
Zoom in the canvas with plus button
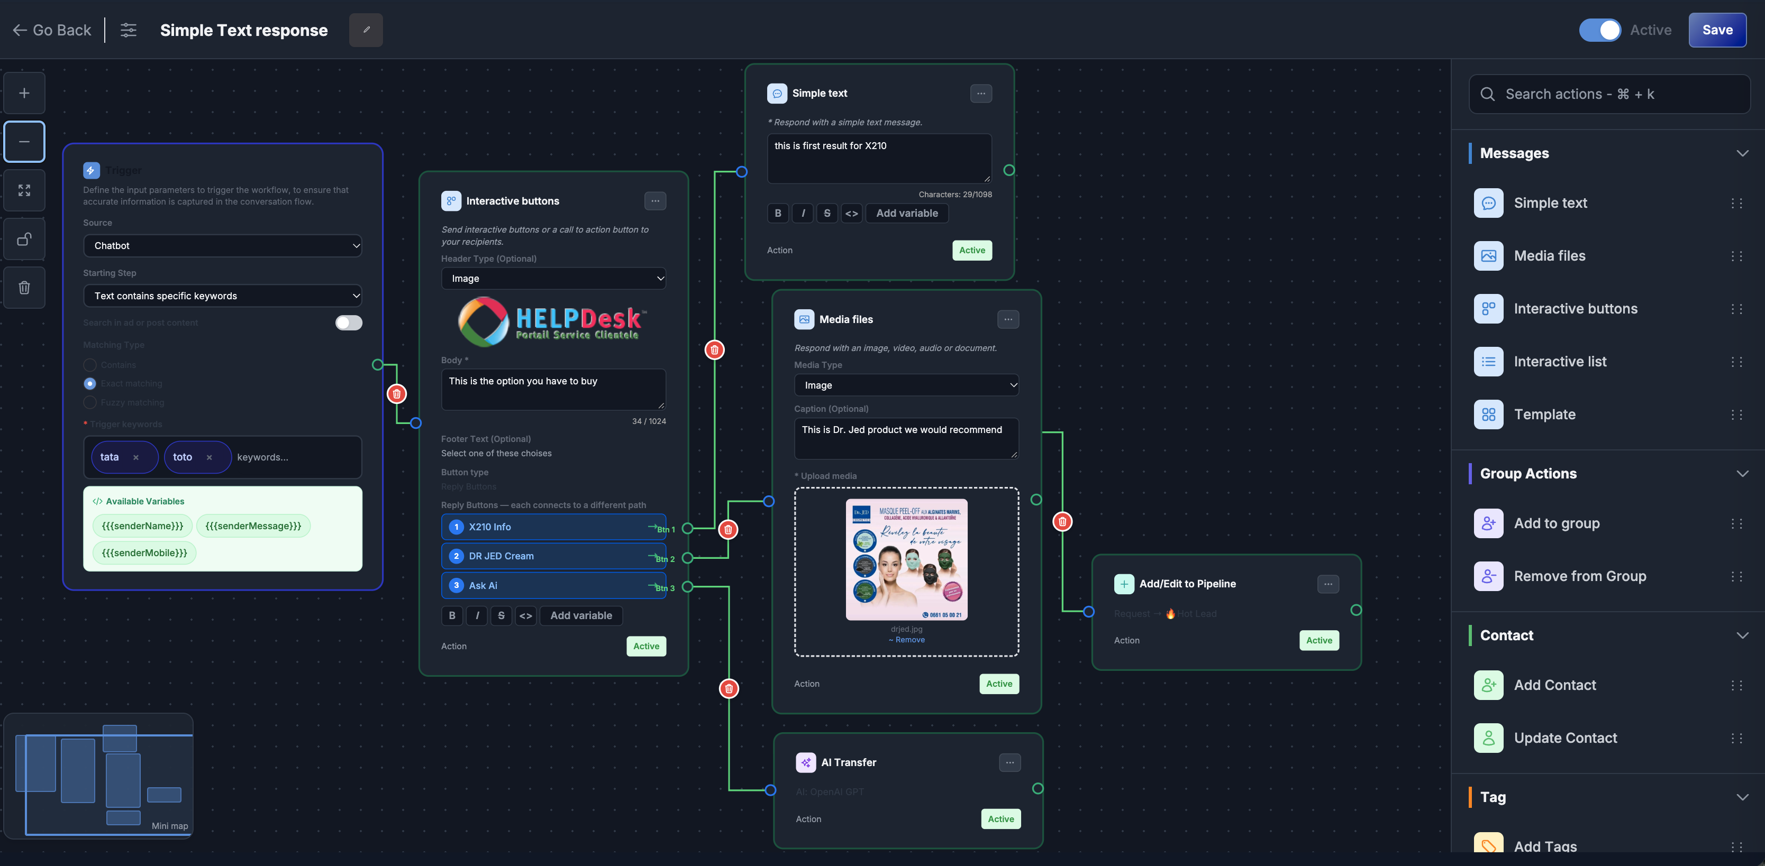click(x=24, y=93)
